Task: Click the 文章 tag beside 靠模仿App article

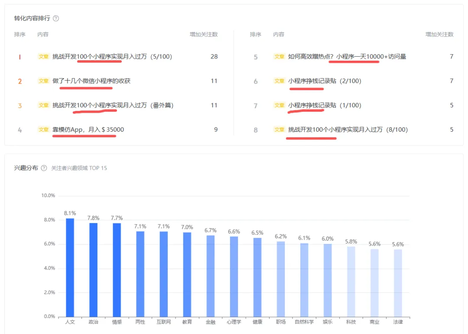Action: (x=43, y=129)
